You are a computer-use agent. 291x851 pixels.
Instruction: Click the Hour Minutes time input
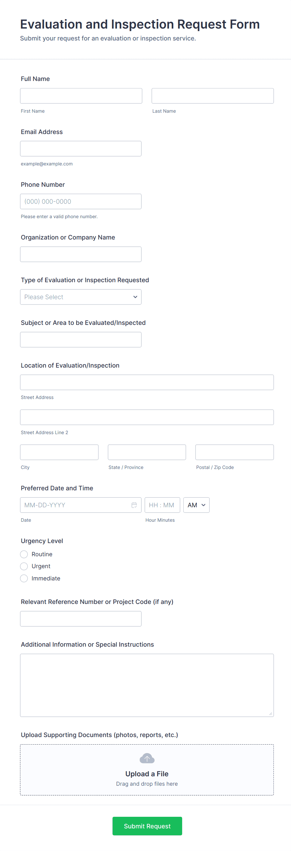click(x=162, y=505)
